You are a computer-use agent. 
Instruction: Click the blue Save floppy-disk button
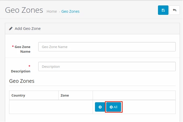163,10
